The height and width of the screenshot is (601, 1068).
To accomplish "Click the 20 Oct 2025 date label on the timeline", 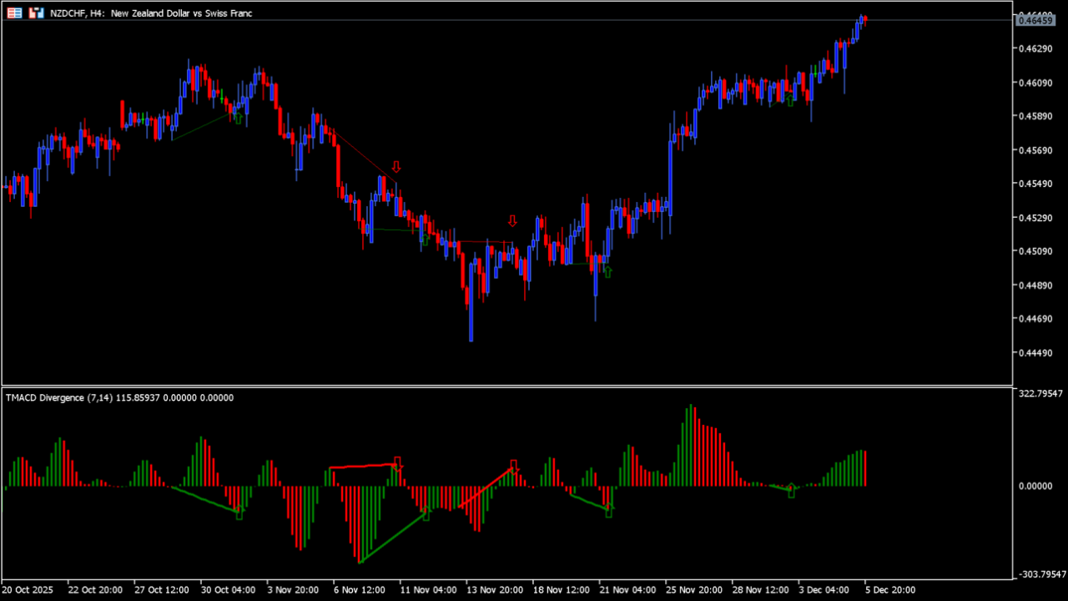I will pos(28,589).
